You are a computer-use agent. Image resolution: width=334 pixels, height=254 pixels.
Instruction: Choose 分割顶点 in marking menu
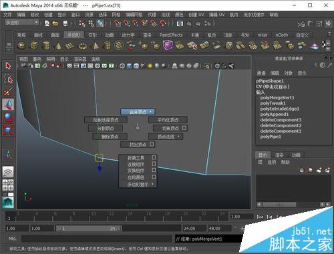pyautogui.click(x=106, y=128)
